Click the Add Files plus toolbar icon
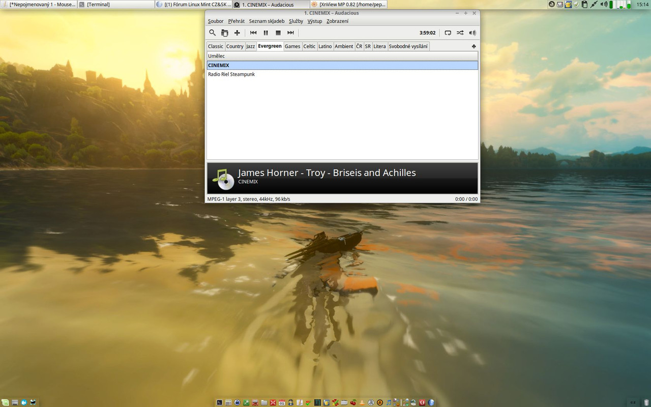Image resolution: width=651 pixels, height=407 pixels. click(x=237, y=33)
